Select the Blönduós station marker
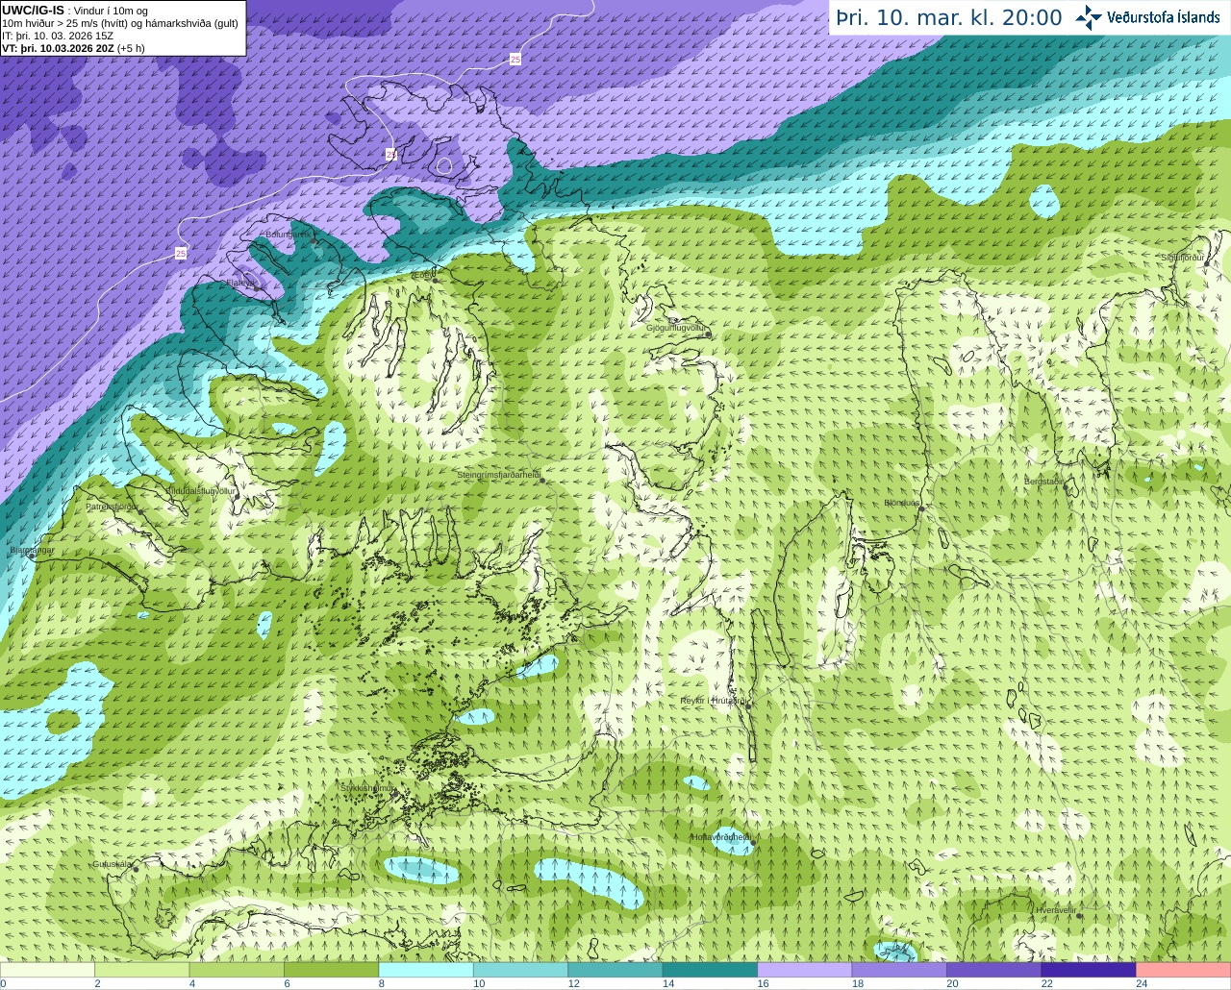Viewport: 1231px width, 990px height. coord(920,509)
